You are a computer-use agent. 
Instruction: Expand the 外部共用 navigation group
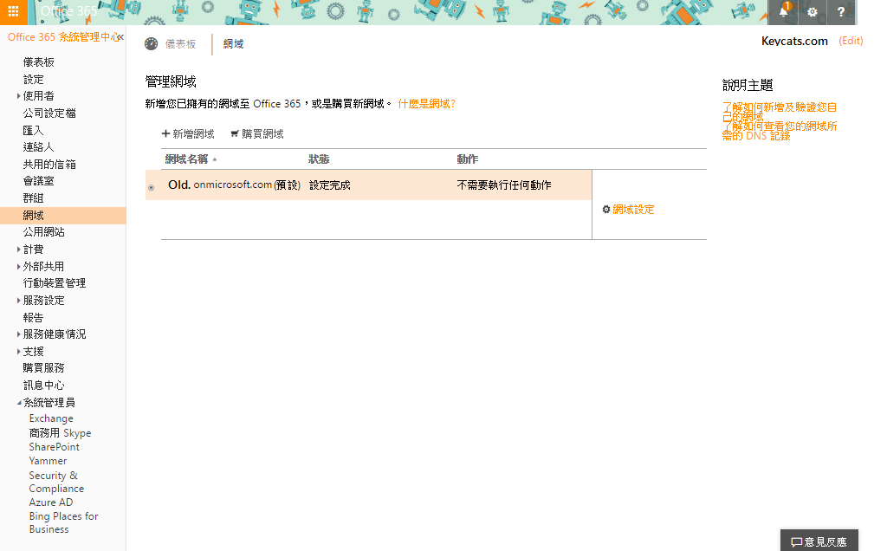(x=19, y=267)
